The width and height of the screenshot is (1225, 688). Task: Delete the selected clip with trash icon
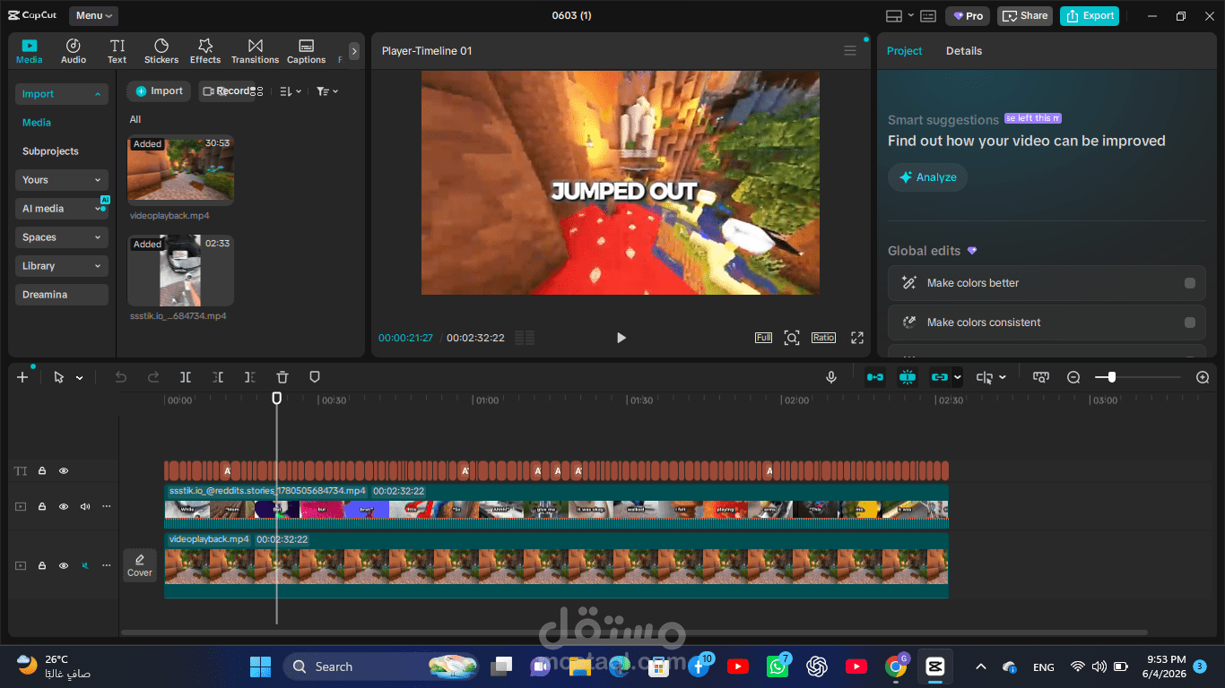[282, 377]
